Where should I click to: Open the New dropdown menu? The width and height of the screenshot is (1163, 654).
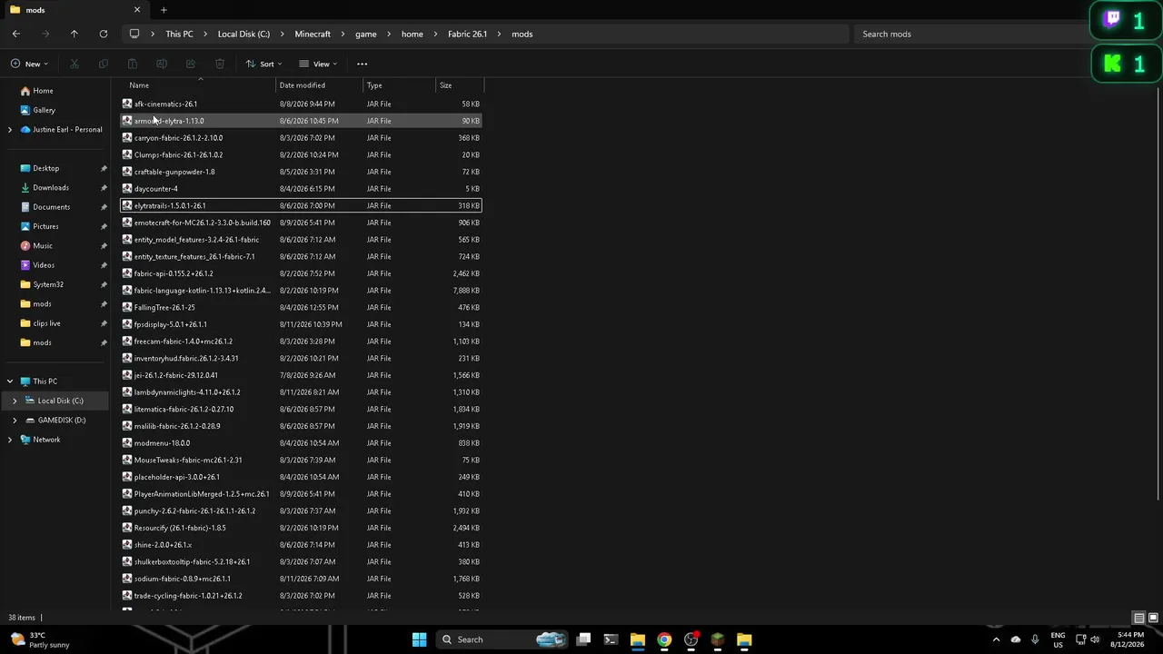click(x=30, y=64)
